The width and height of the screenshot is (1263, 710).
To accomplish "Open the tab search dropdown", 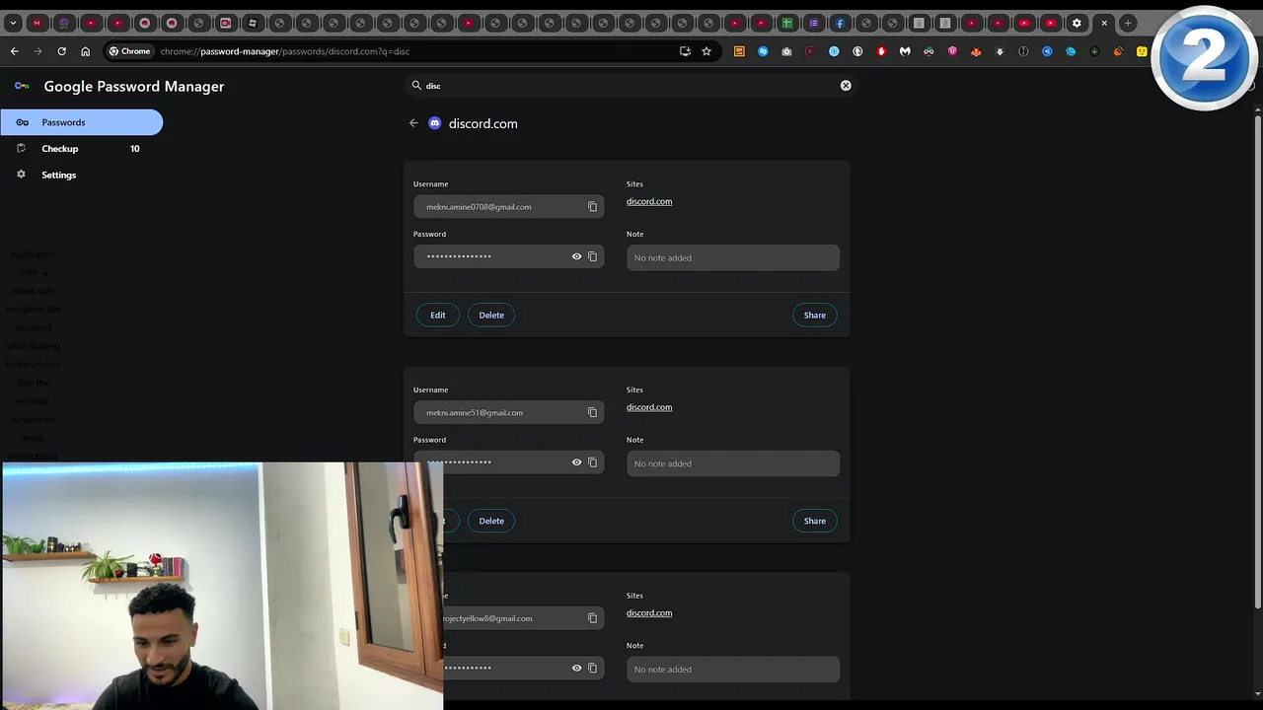I will click(x=13, y=23).
